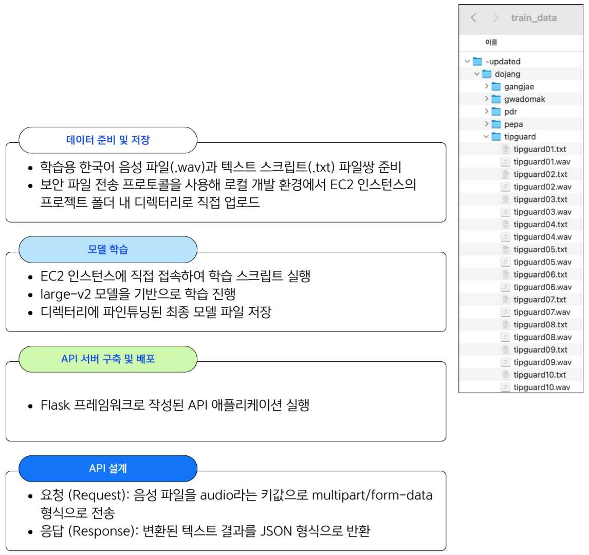Sort by the 이름 column header
This screenshot has height=555, width=589.
(491, 42)
